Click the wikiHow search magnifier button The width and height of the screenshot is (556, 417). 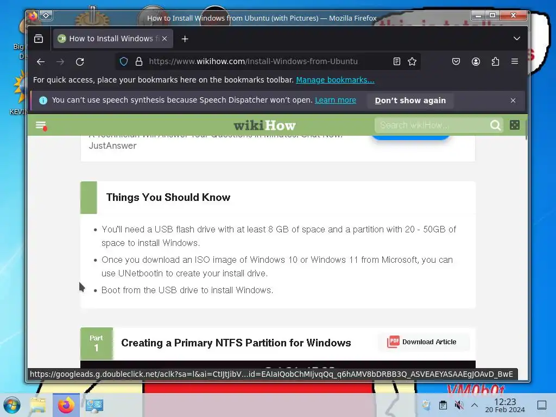point(495,125)
